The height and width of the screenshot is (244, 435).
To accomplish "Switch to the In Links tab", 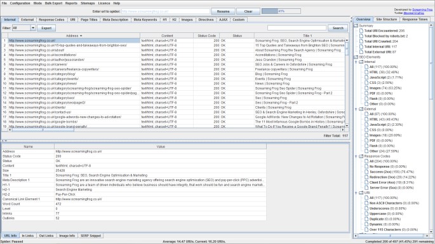I will coord(28,236).
